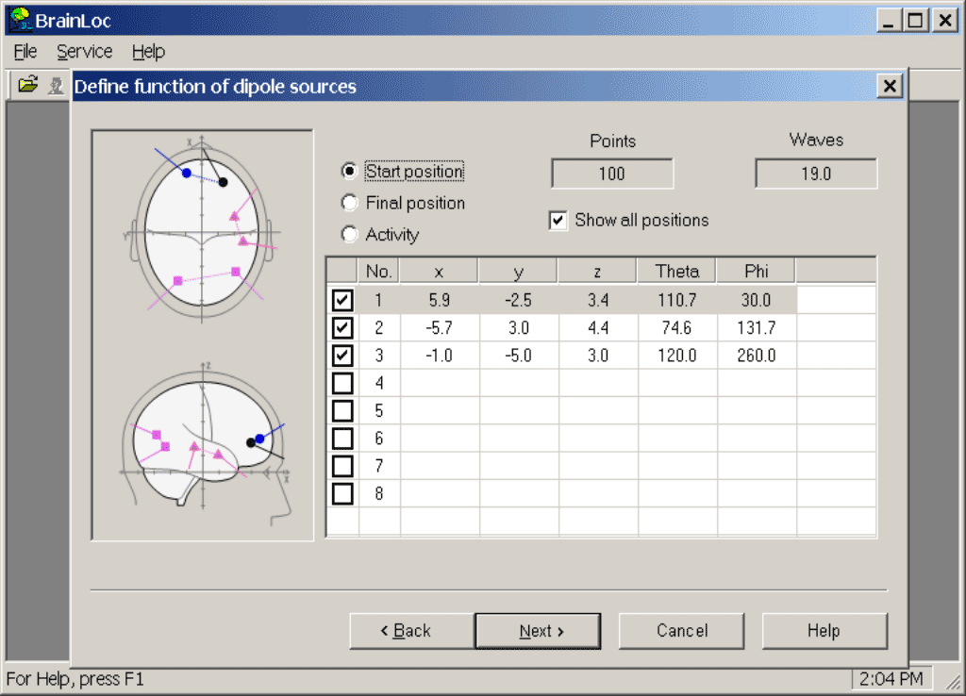Enable dipole row 7 checkbox
This screenshot has width=966, height=696.
[x=342, y=466]
